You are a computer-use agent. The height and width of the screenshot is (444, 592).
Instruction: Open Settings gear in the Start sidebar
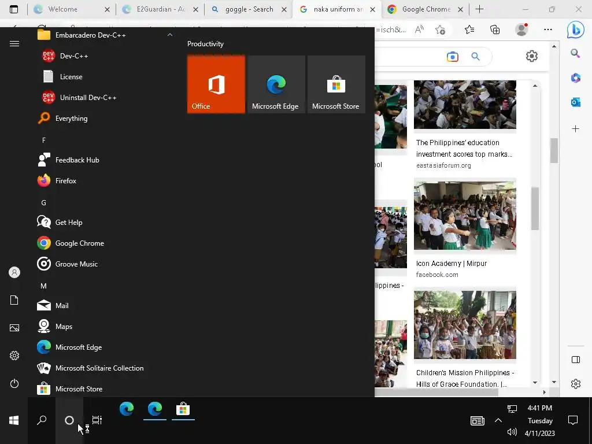tap(14, 356)
